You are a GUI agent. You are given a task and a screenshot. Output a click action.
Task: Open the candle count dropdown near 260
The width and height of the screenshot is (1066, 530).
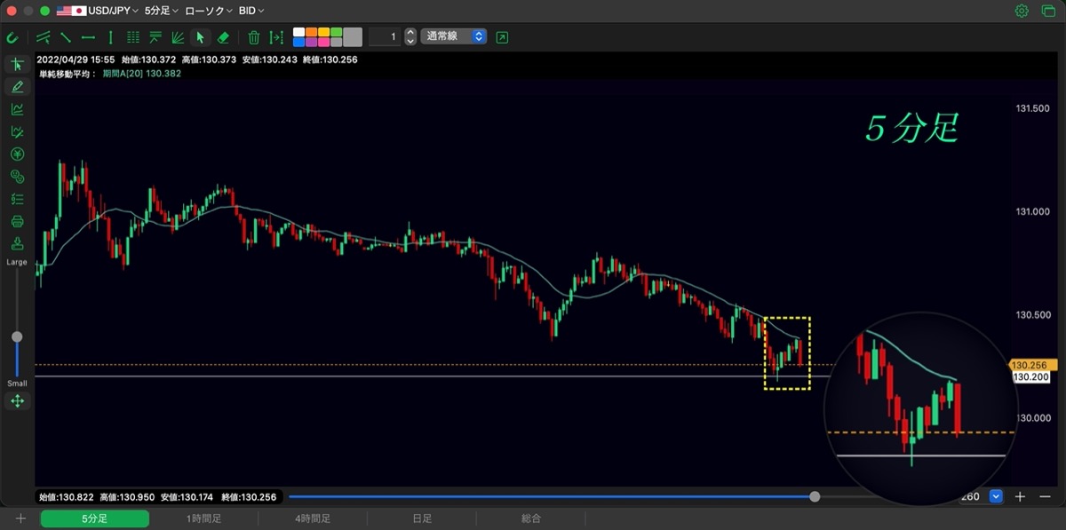coord(996,497)
